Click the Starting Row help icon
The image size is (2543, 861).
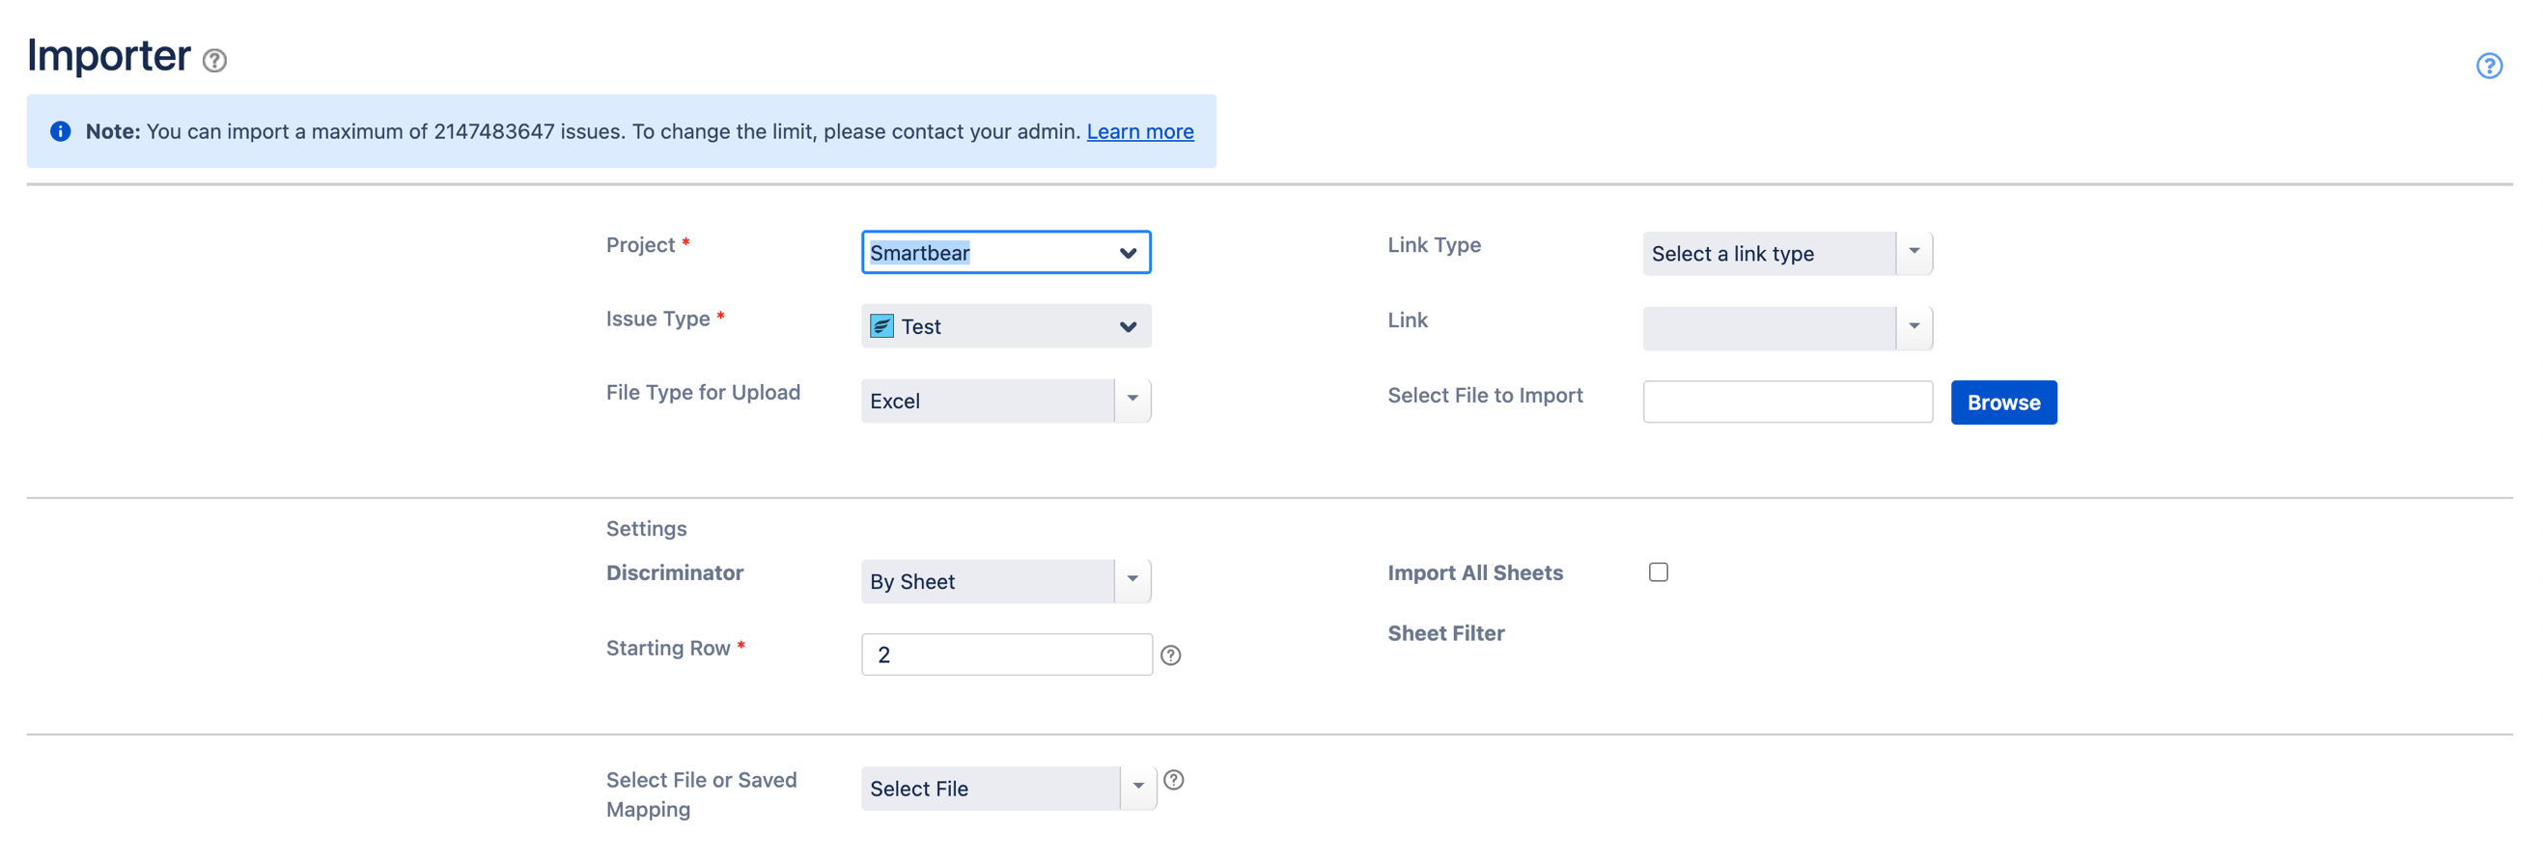(1171, 654)
